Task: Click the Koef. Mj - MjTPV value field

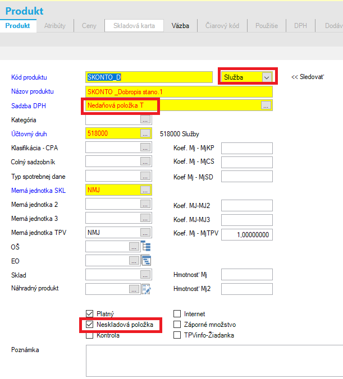Action: (247, 235)
